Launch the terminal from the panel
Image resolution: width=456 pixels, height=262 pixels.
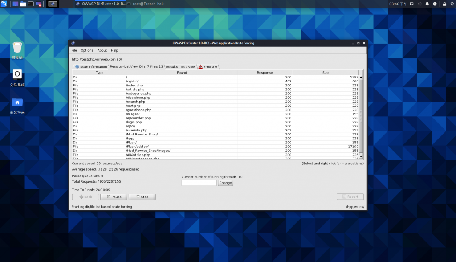(31, 4)
